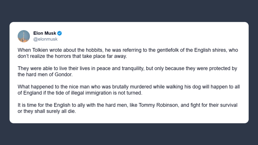Click the blue verified badge
The height and width of the screenshot is (145, 258).
[x=60, y=33]
